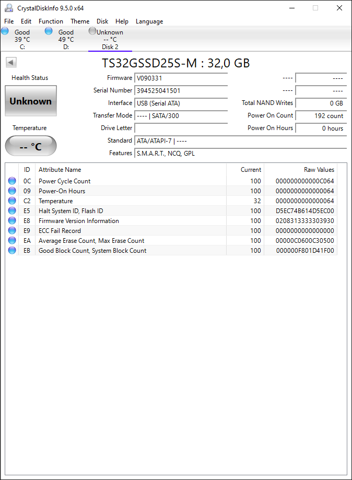Click raw value 0208313333303930

304,221
